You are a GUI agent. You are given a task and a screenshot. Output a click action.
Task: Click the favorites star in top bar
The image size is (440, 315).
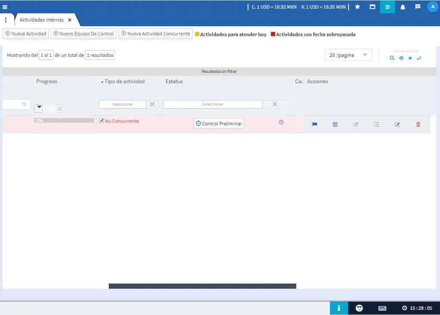click(x=357, y=7)
